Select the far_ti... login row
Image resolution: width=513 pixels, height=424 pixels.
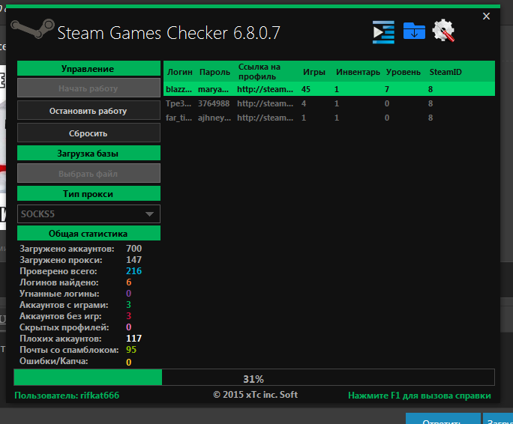[329, 118]
